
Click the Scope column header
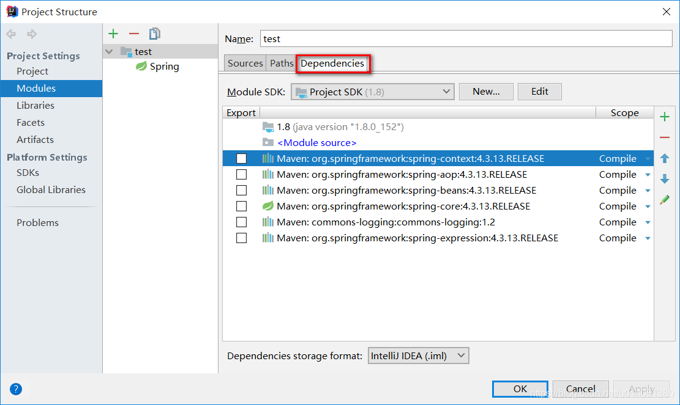point(624,112)
